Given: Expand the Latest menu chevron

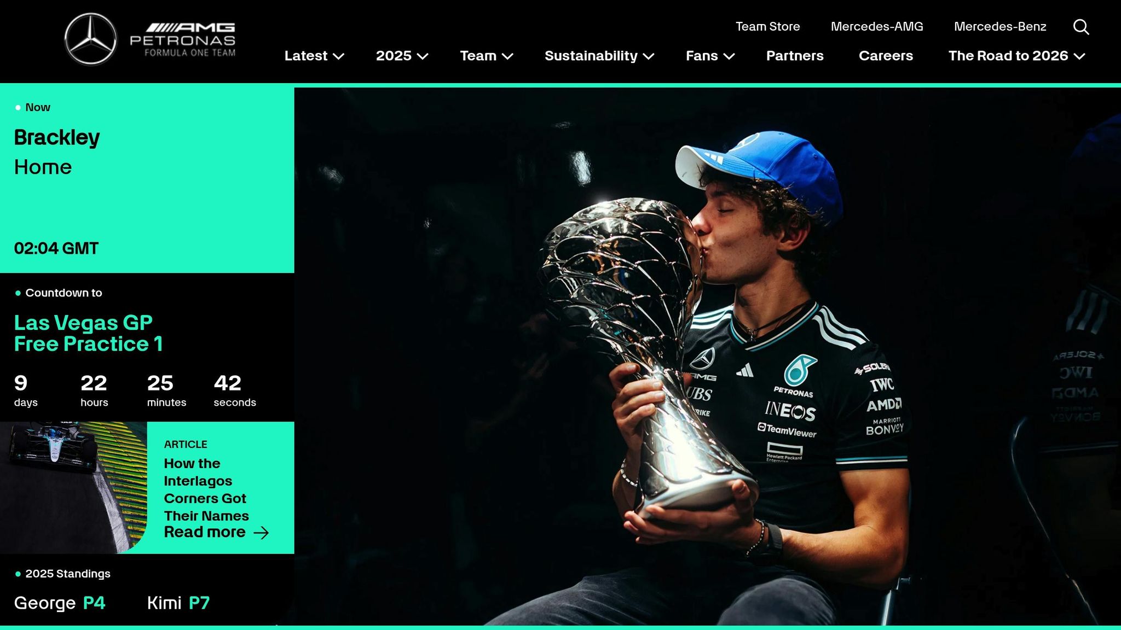Looking at the screenshot, I should [x=339, y=56].
